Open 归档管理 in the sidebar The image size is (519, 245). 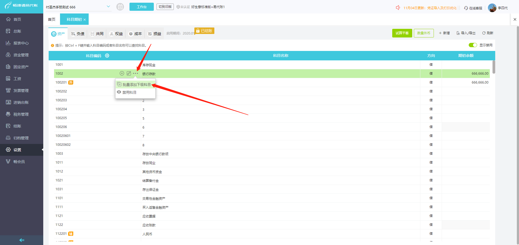pyautogui.click(x=22, y=138)
